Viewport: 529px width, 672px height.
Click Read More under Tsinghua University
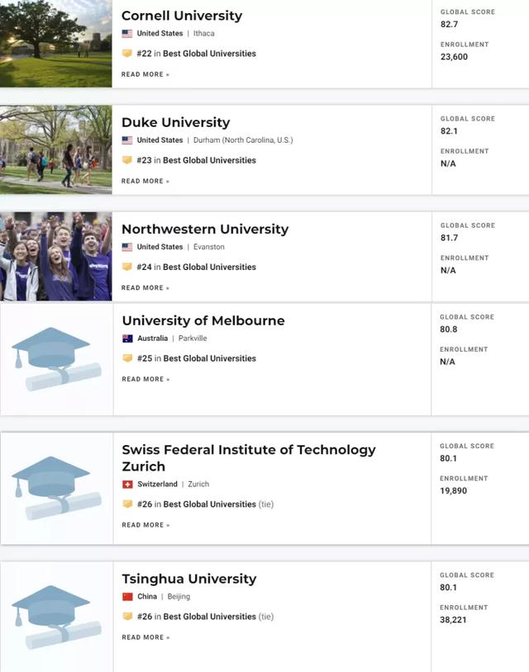pyautogui.click(x=145, y=637)
